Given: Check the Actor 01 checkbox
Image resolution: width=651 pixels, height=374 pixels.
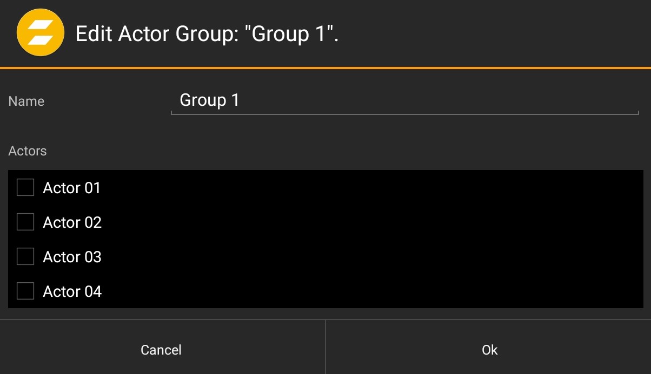Looking at the screenshot, I should tap(25, 187).
